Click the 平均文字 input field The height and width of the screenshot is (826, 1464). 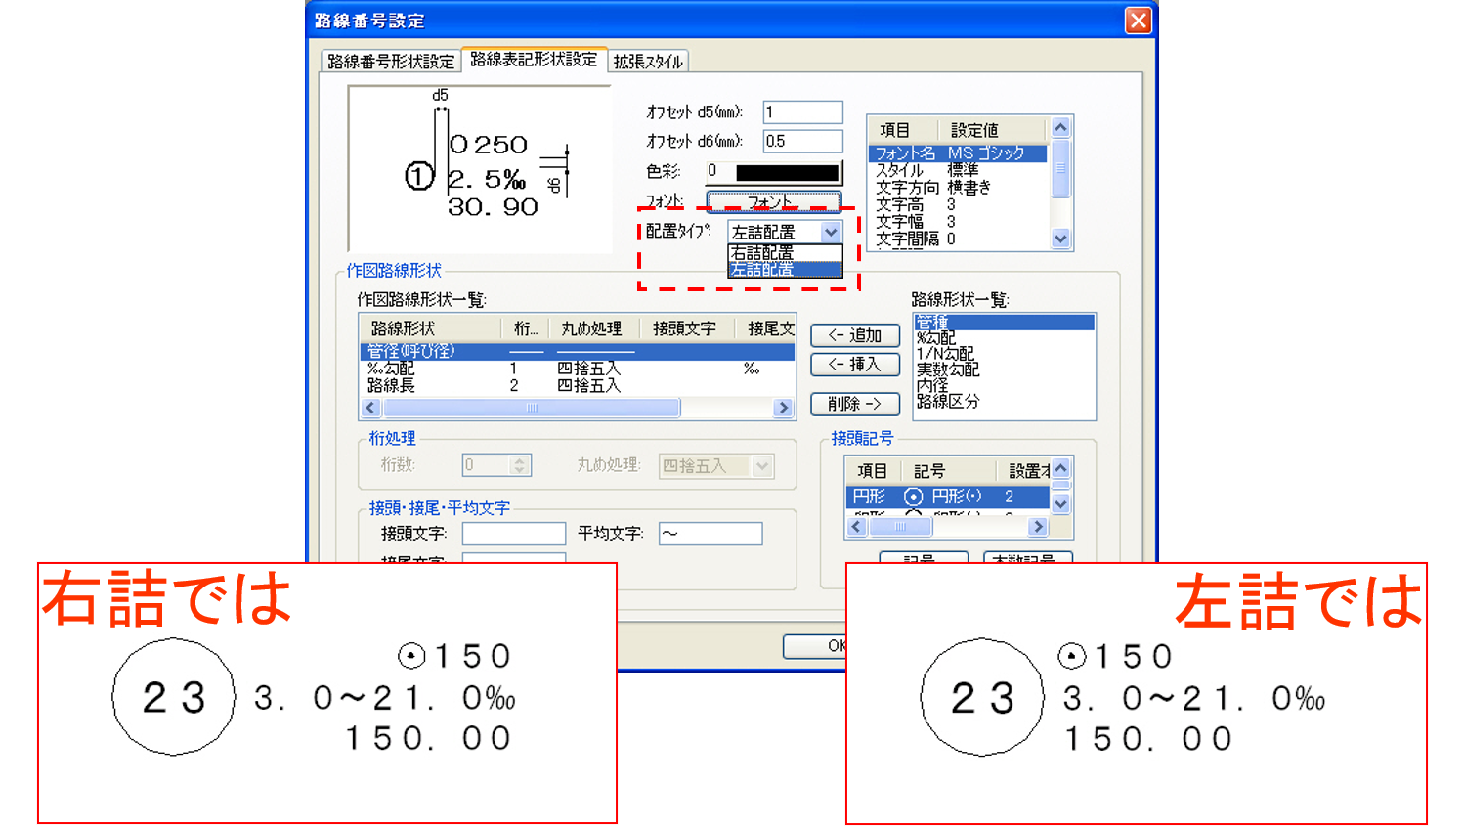pyautogui.click(x=710, y=534)
